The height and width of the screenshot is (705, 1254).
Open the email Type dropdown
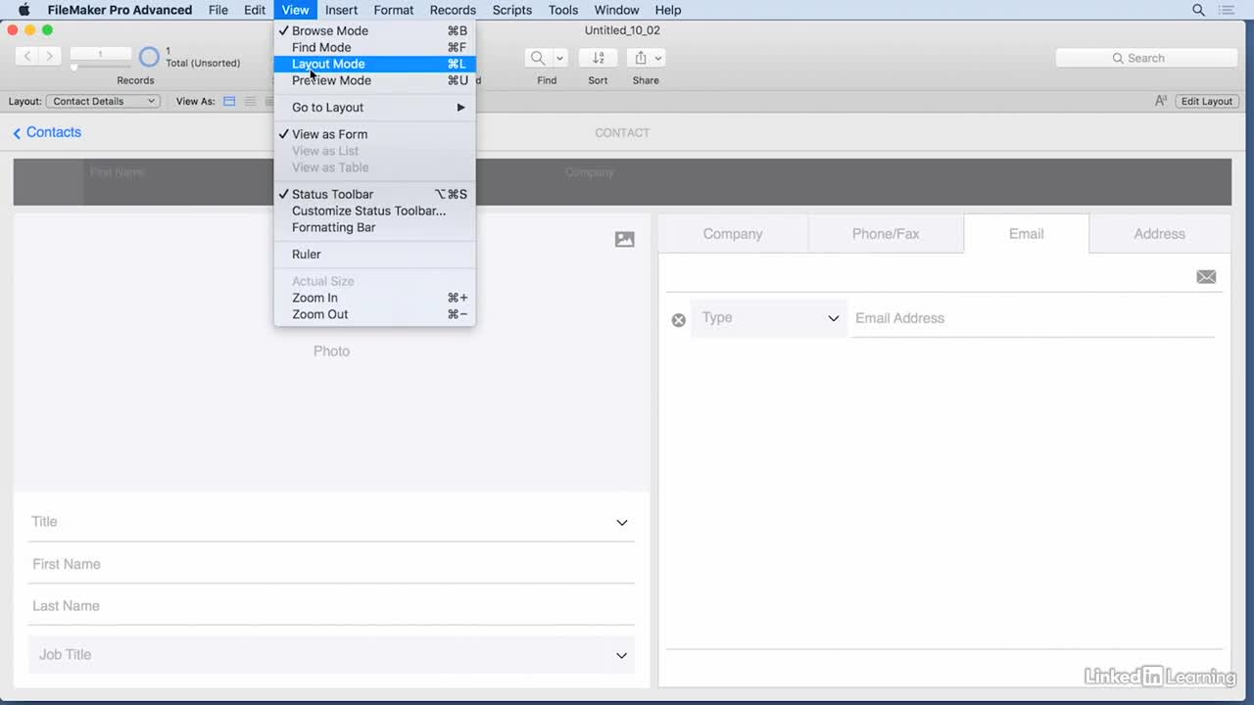tap(769, 318)
